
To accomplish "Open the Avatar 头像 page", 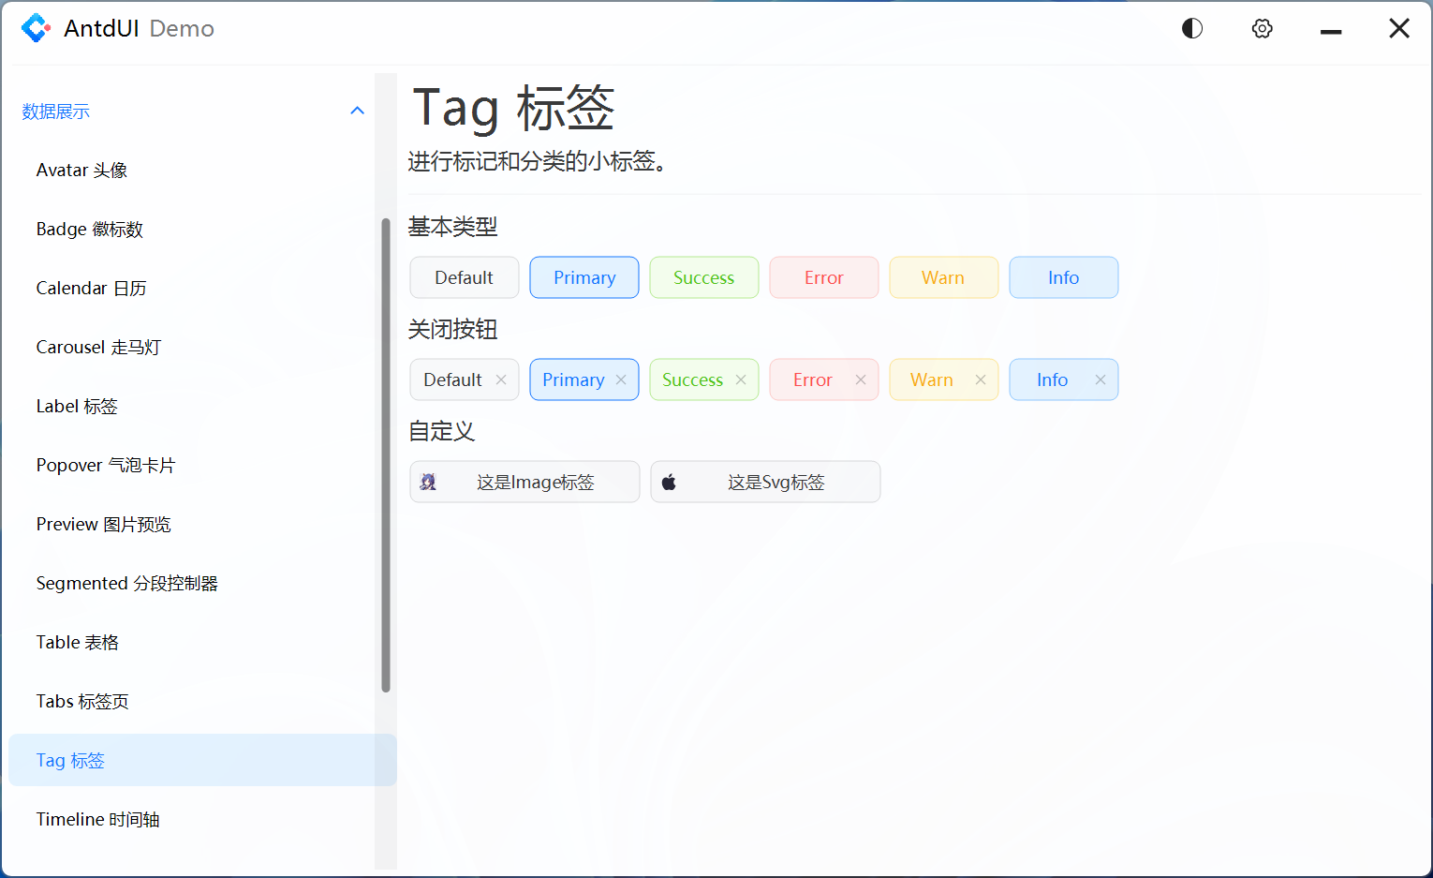I will click(81, 170).
